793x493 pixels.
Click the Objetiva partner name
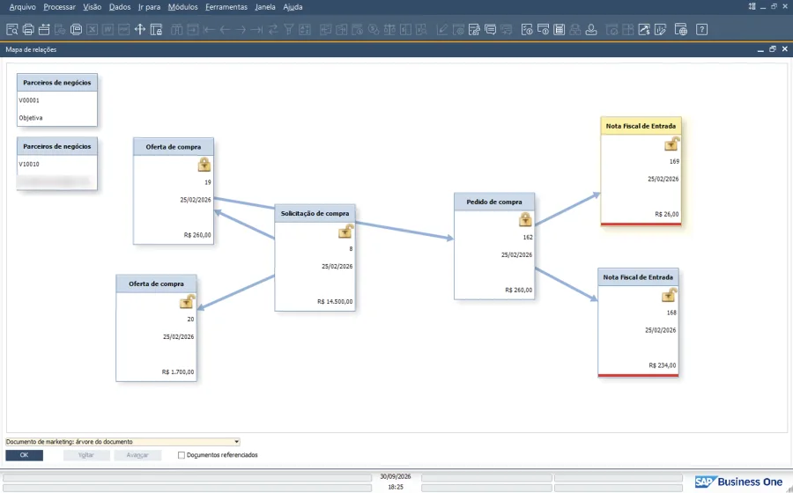tap(31, 118)
